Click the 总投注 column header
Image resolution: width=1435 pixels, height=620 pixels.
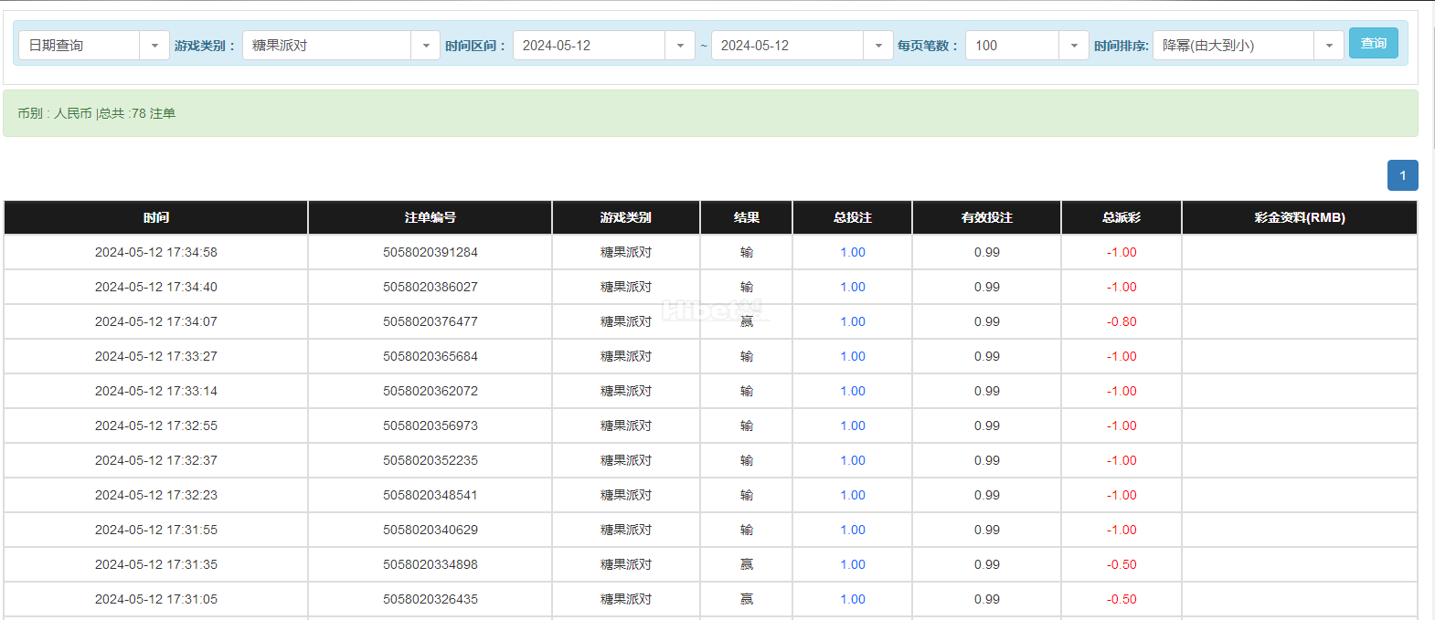coord(853,217)
